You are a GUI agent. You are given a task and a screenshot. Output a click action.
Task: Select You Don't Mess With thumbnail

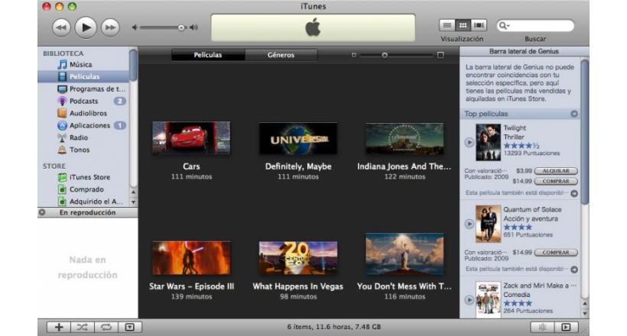point(404,254)
